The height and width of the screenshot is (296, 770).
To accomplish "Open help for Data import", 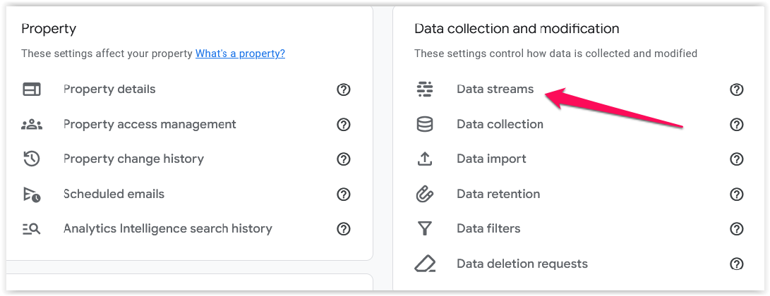I will pos(737,159).
